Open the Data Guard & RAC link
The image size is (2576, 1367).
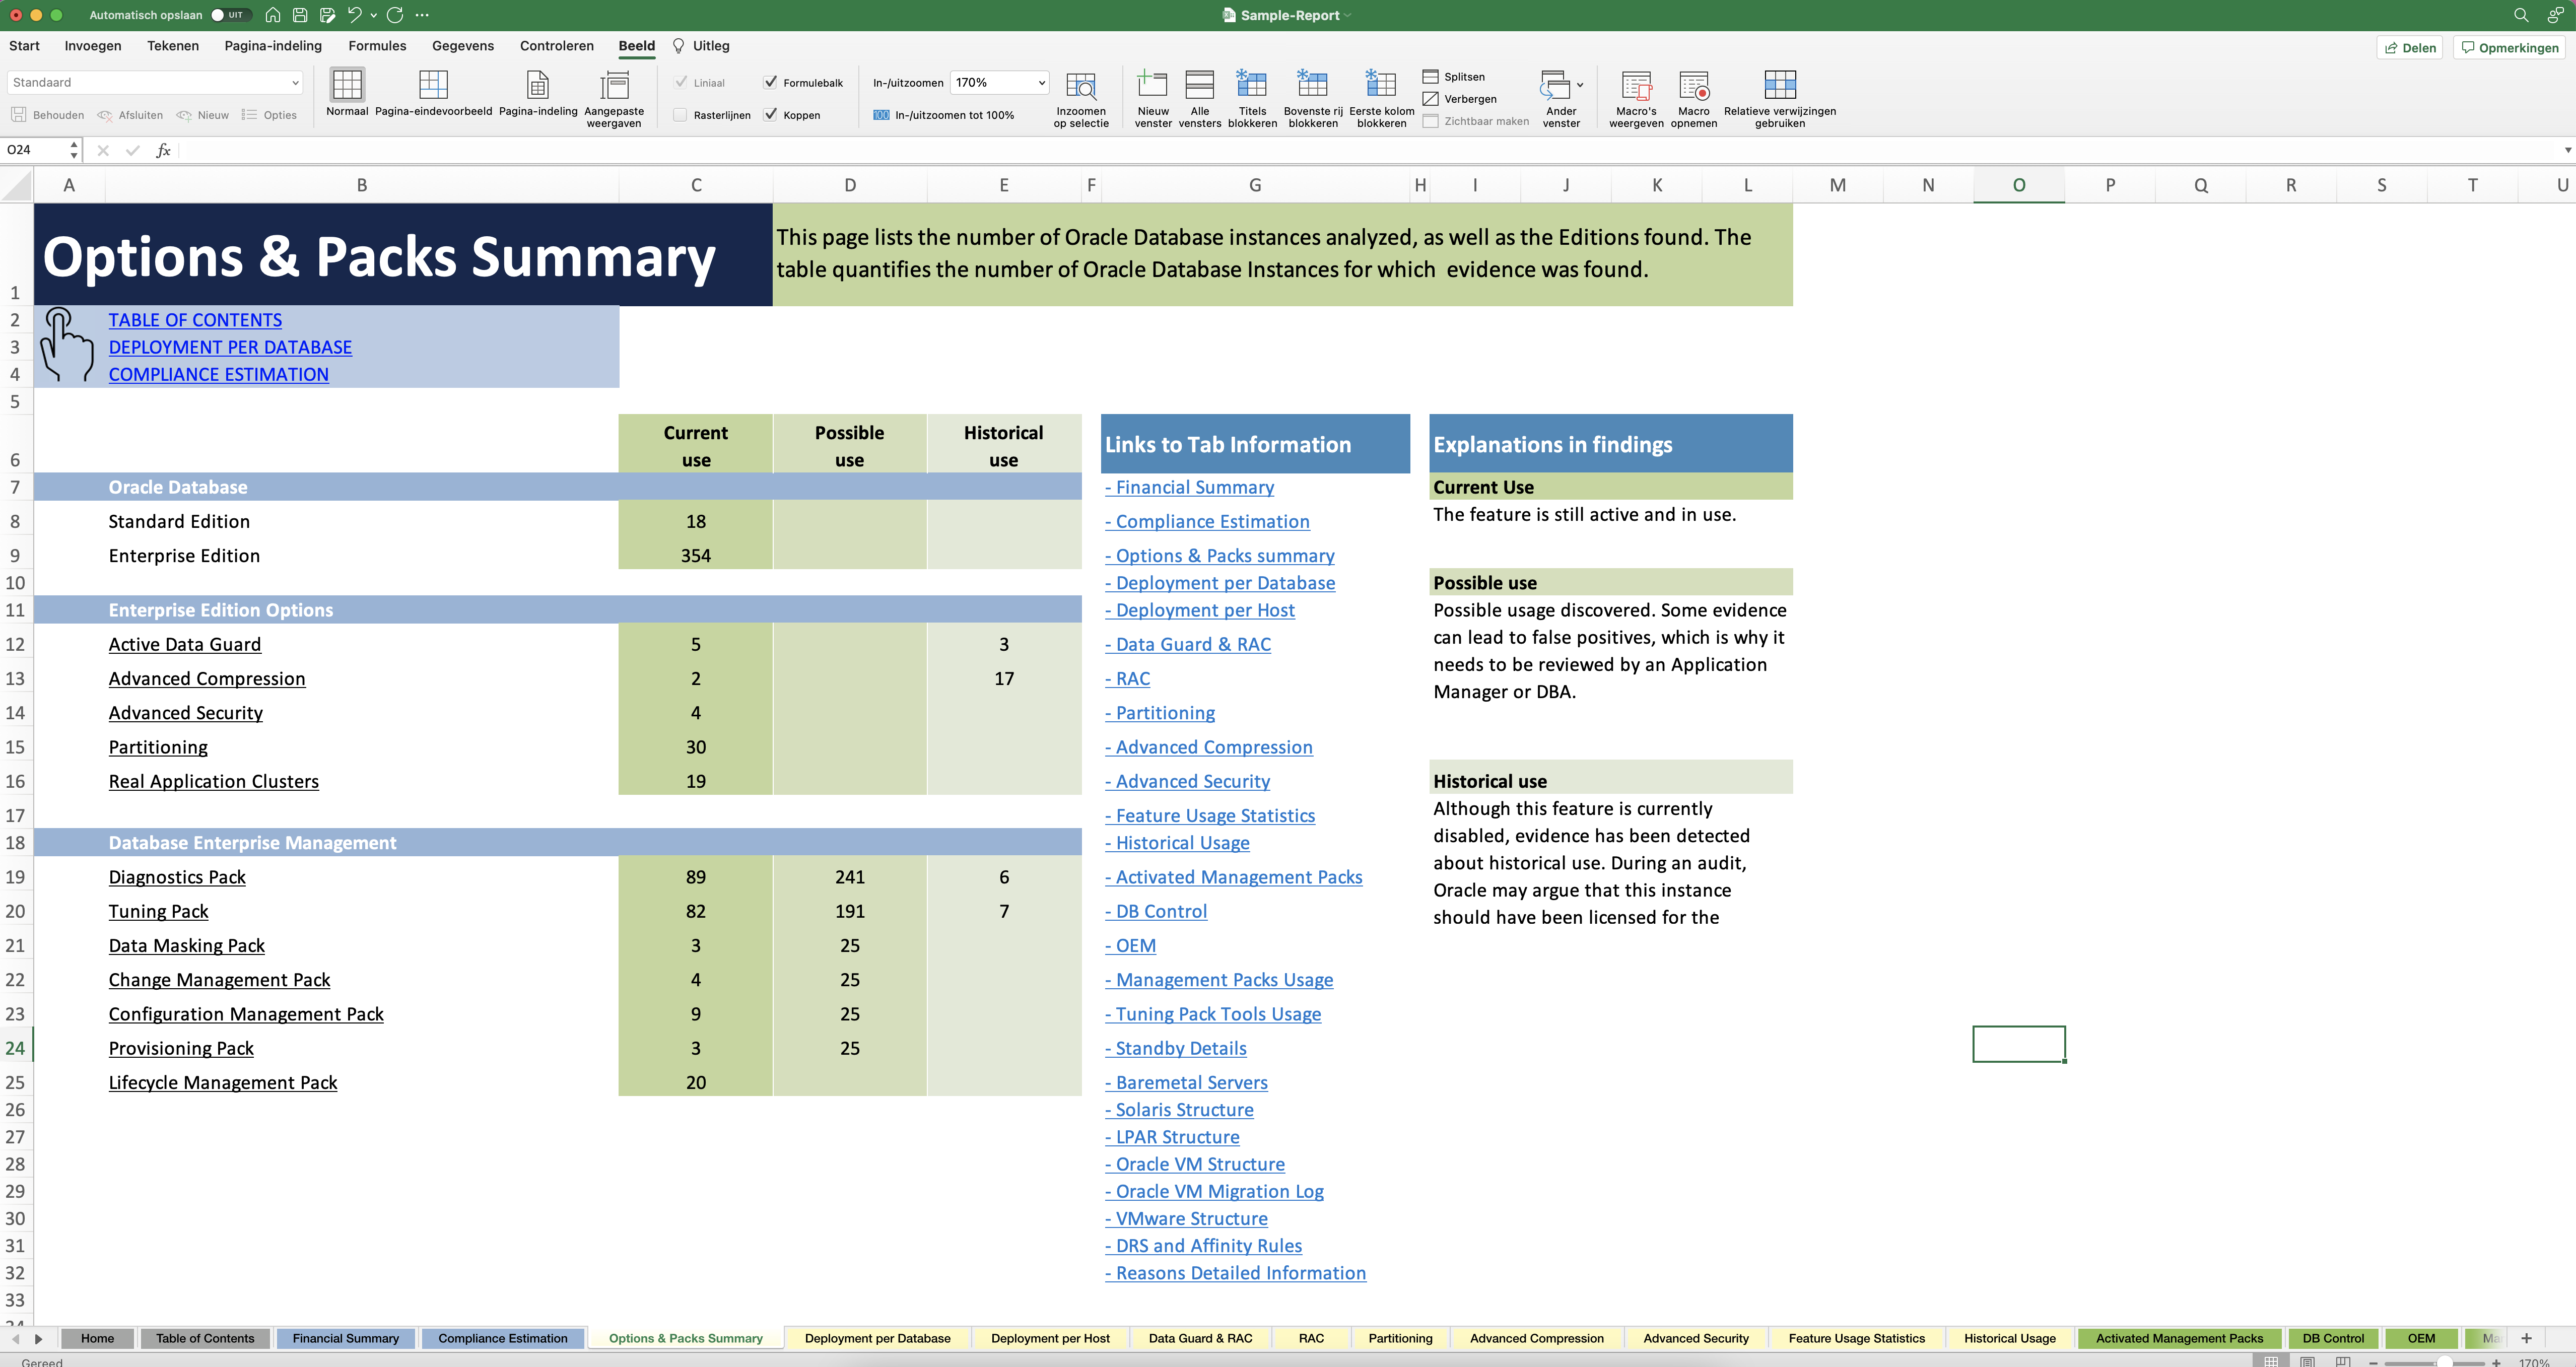click(1188, 645)
